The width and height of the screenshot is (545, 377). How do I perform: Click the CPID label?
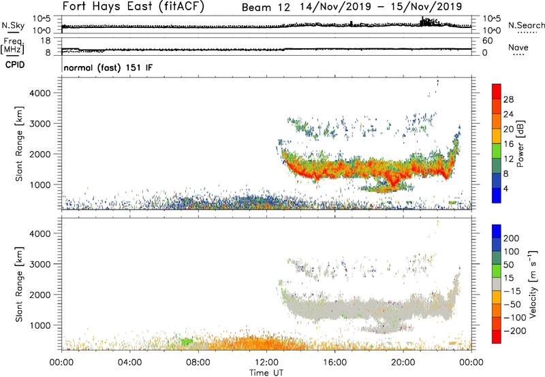[15, 65]
